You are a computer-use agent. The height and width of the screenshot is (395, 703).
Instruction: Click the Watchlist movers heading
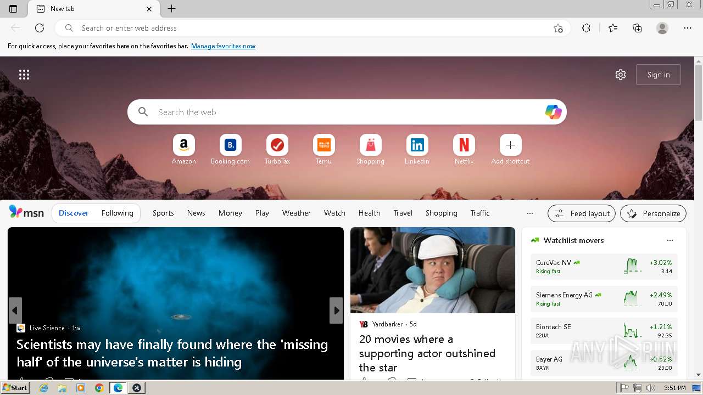coord(573,240)
